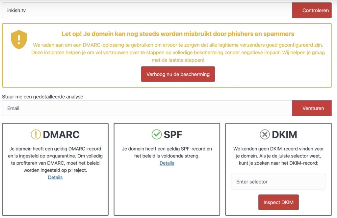Click the DMARC p=quarantine description text
Screen dimensions: 337x218
(x=55, y=159)
